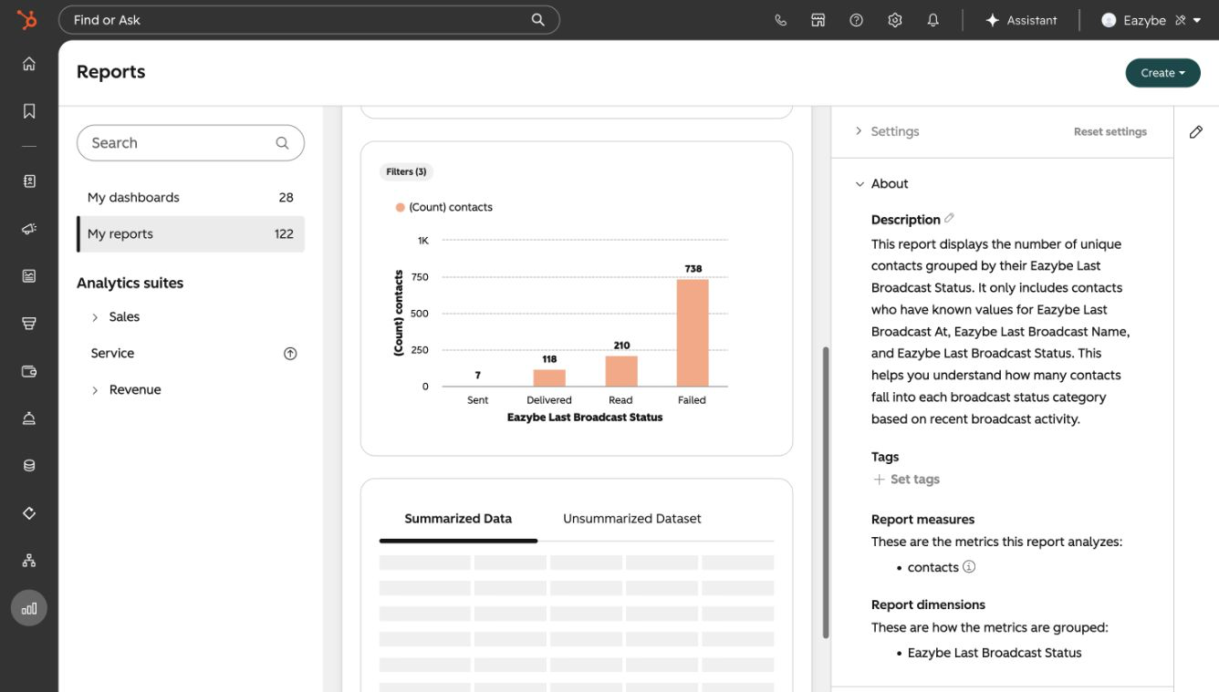Screen dimensions: 1219x692
Task: Click Reset settings link
Action: (x=1110, y=131)
